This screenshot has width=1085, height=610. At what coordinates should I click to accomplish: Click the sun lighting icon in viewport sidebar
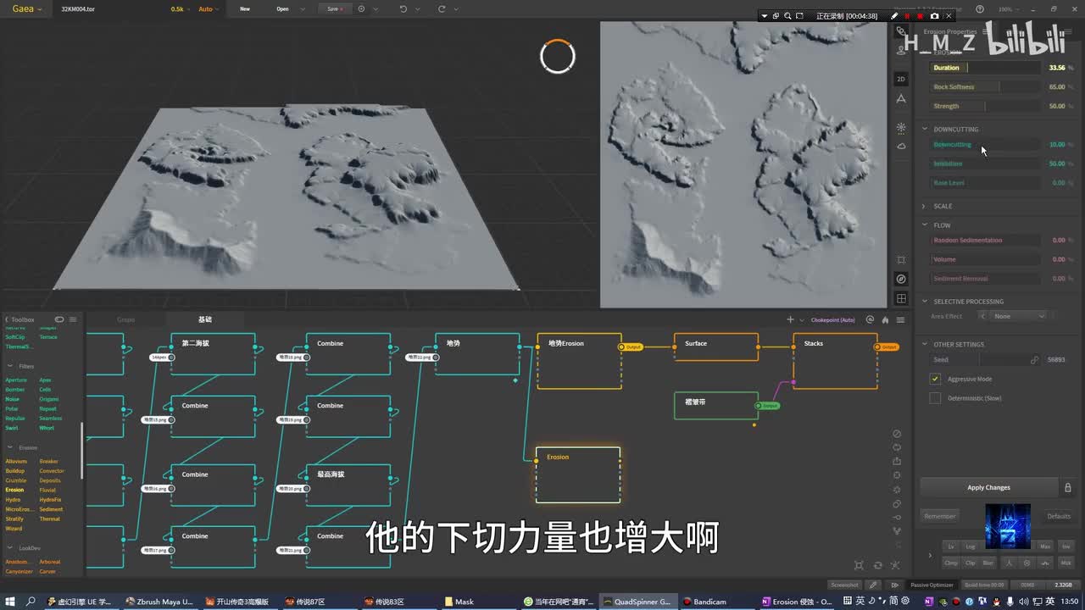pos(901,127)
